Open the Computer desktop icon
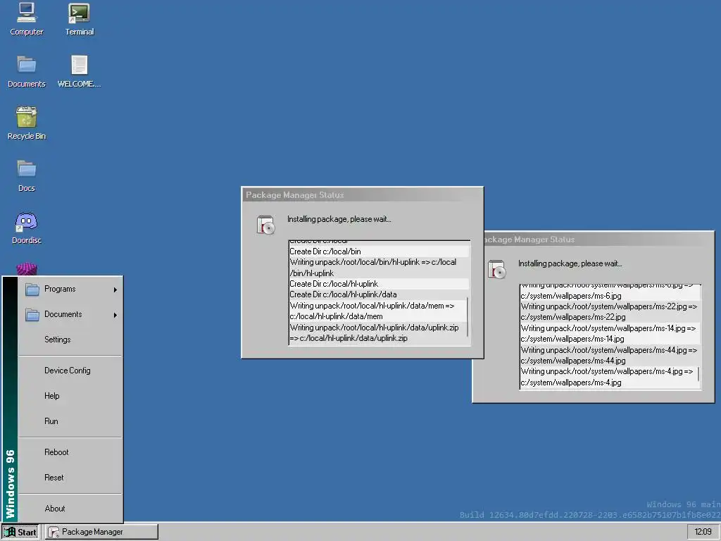This screenshot has width=721, height=541. 26,19
